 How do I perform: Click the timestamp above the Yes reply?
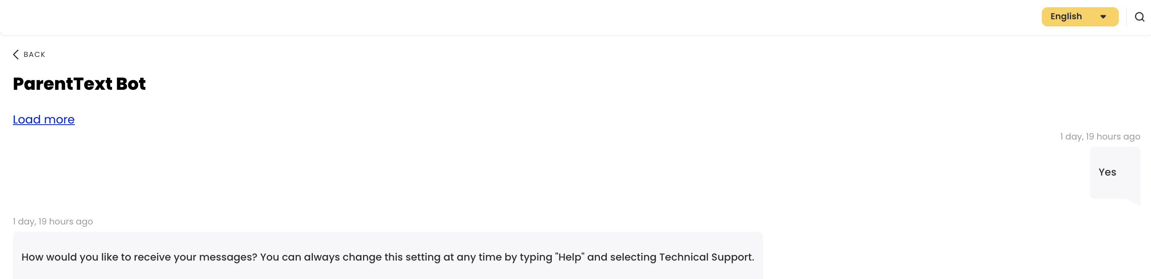point(1100,136)
